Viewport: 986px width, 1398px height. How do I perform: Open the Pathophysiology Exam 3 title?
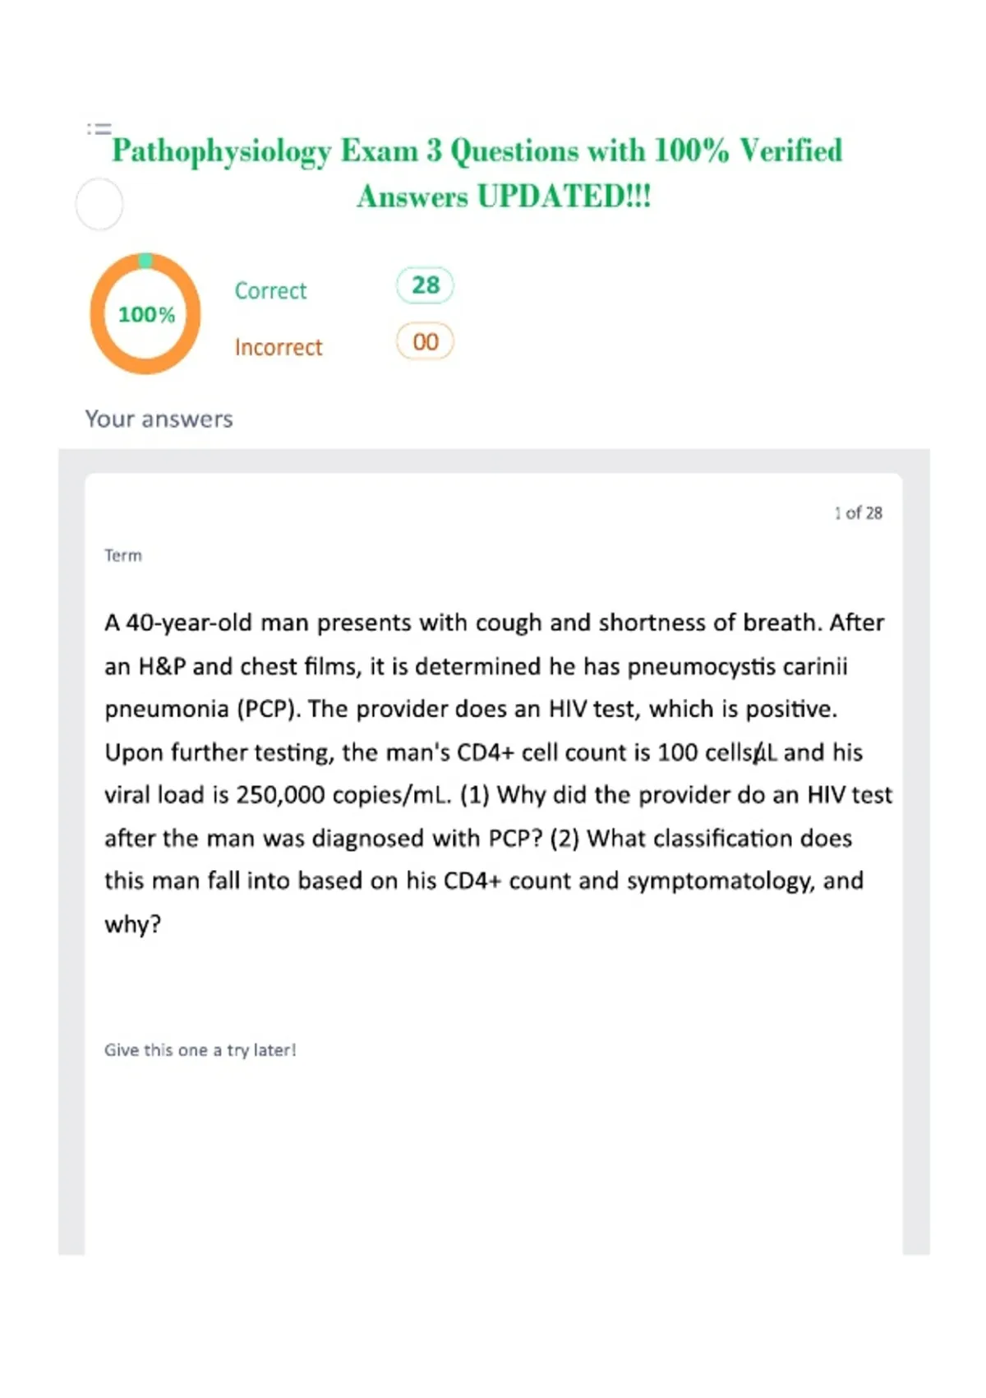477,151
